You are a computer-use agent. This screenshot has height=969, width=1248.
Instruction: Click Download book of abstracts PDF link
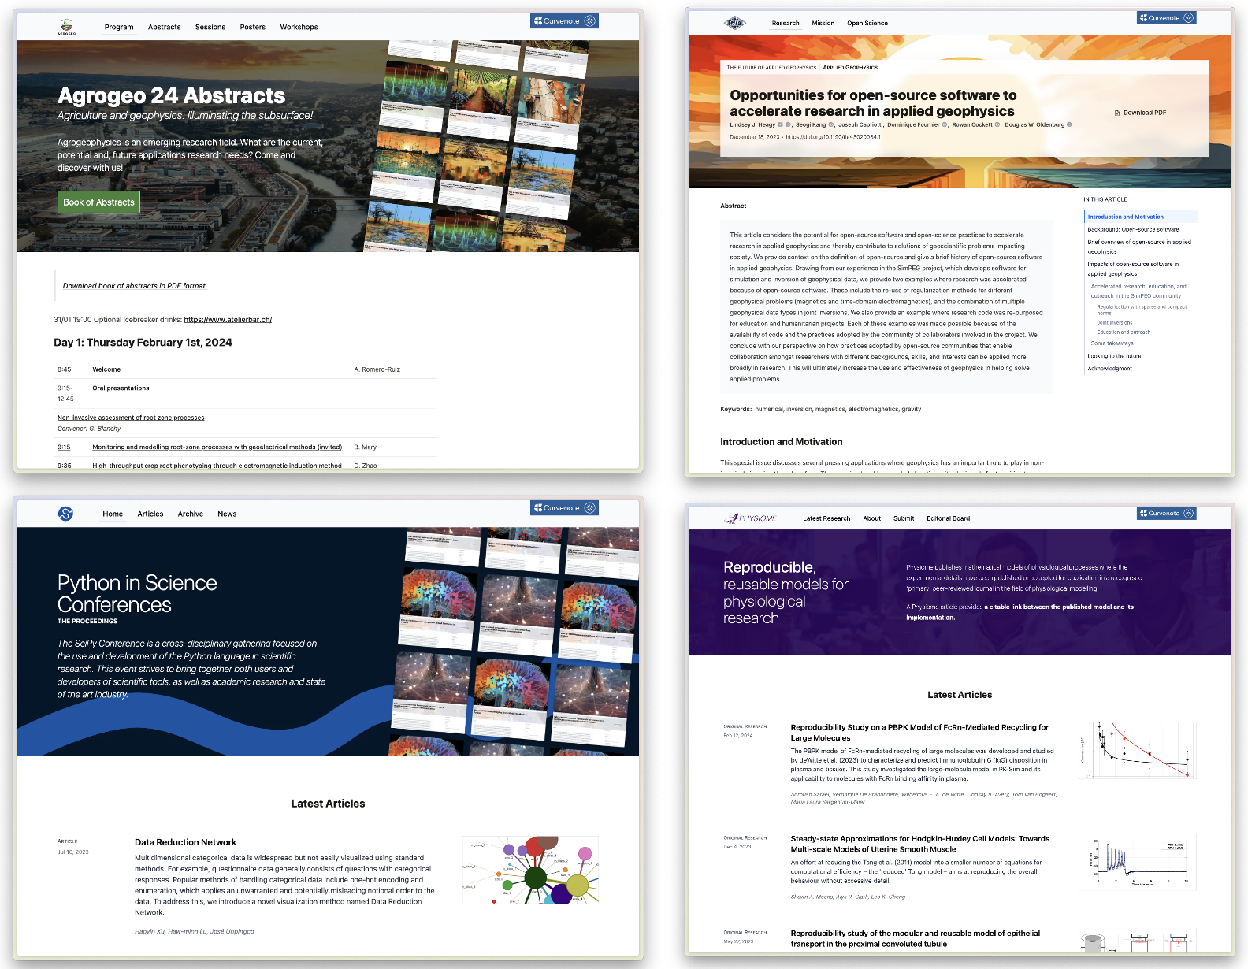click(135, 286)
